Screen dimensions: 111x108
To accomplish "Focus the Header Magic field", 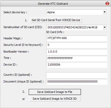I will [x=77, y=38].
